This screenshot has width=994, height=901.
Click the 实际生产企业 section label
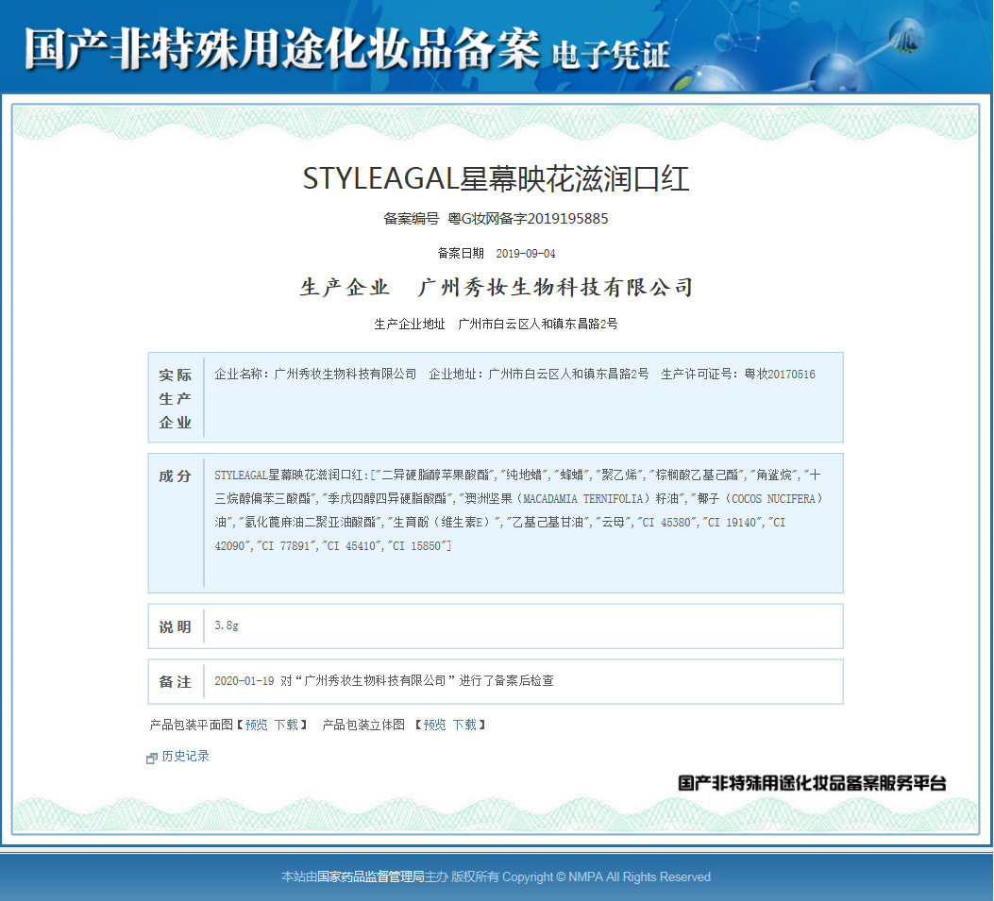tap(175, 398)
